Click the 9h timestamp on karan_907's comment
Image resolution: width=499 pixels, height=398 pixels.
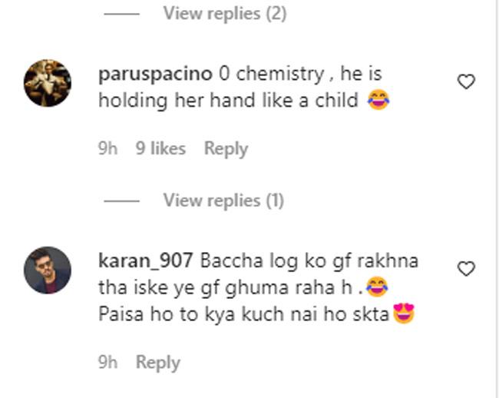click(108, 362)
